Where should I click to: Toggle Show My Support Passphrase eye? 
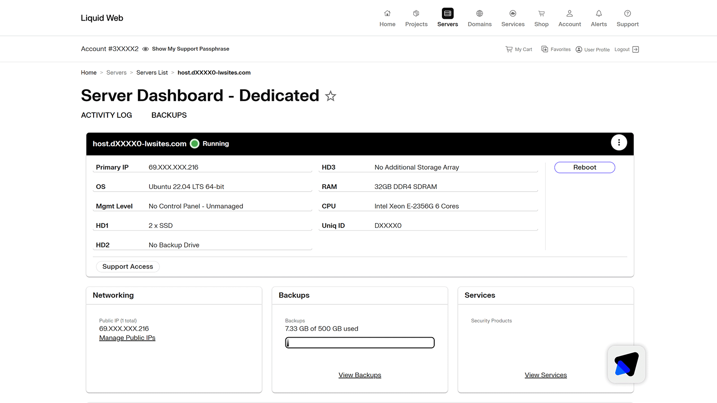click(x=146, y=49)
